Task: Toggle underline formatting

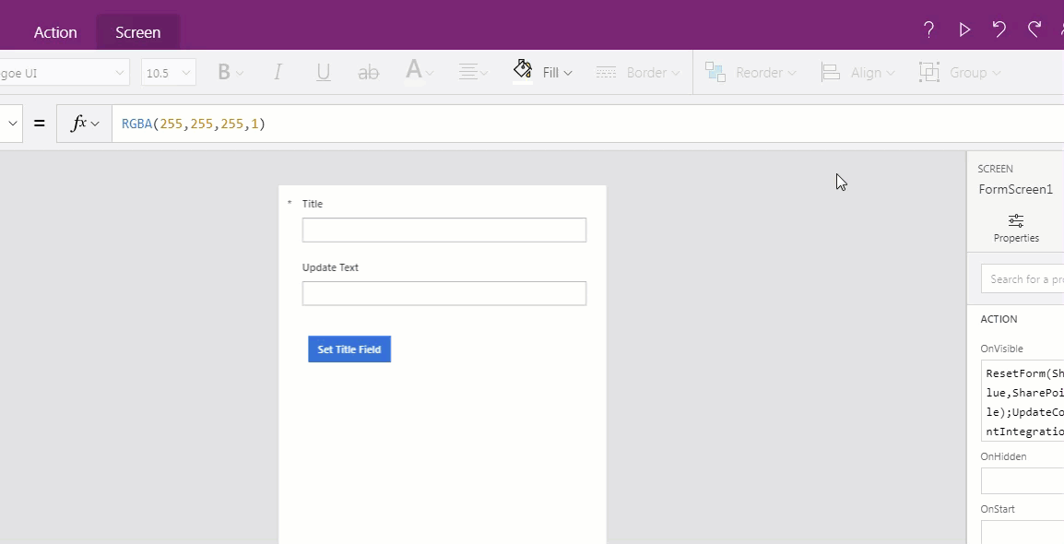Action: 323,71
